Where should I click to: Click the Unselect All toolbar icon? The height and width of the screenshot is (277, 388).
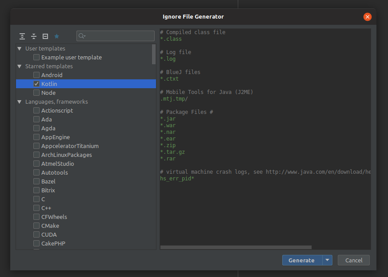point(45,36)
